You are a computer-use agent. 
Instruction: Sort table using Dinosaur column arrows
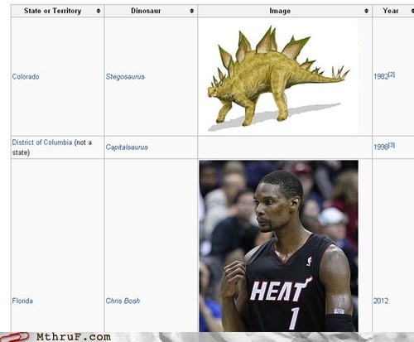pyautogui.click(x=192, y=11)
